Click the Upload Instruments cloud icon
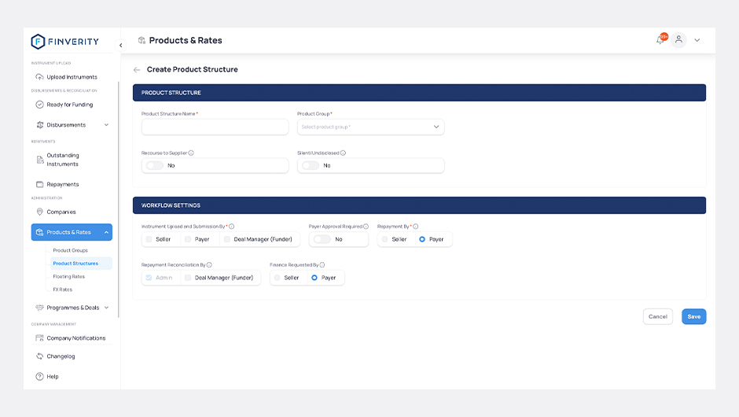 39,77
